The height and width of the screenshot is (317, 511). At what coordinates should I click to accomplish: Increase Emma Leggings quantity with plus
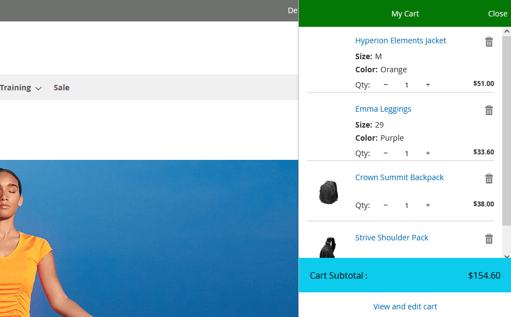click(428, 153)
